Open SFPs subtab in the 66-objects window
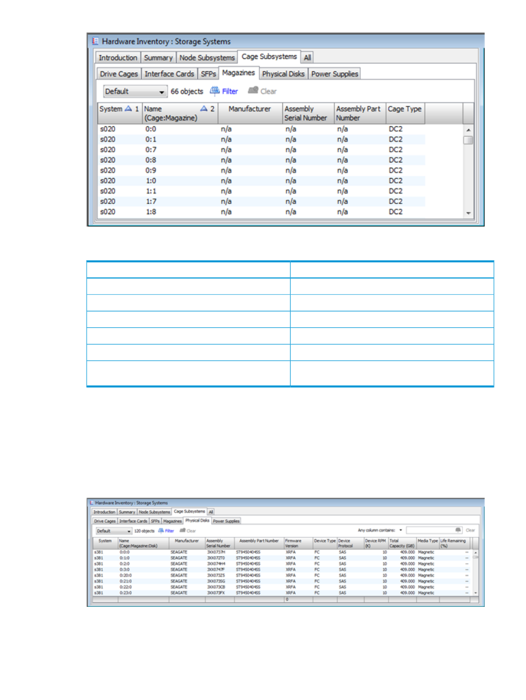Viewport: 526px width, 700px height. click(x=208, y=74)
